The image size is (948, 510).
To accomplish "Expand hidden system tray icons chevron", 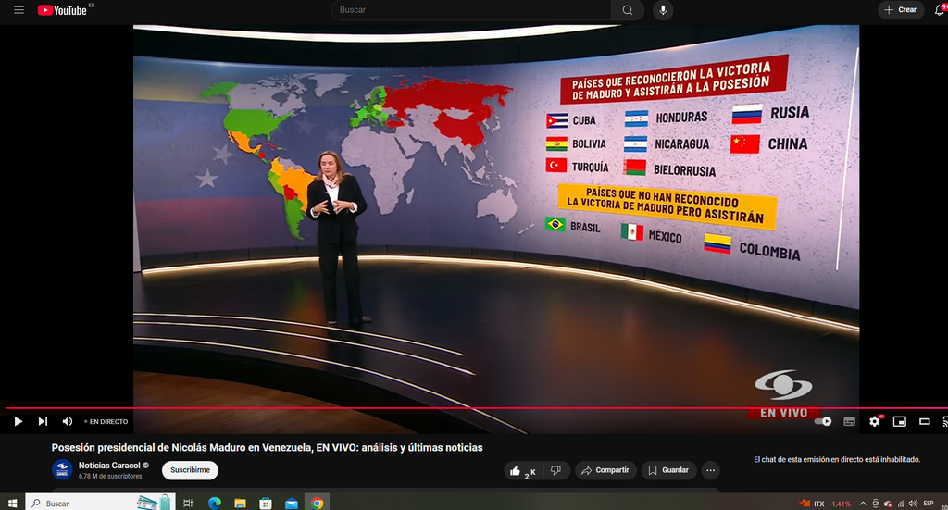I will [x=863, y=504].
